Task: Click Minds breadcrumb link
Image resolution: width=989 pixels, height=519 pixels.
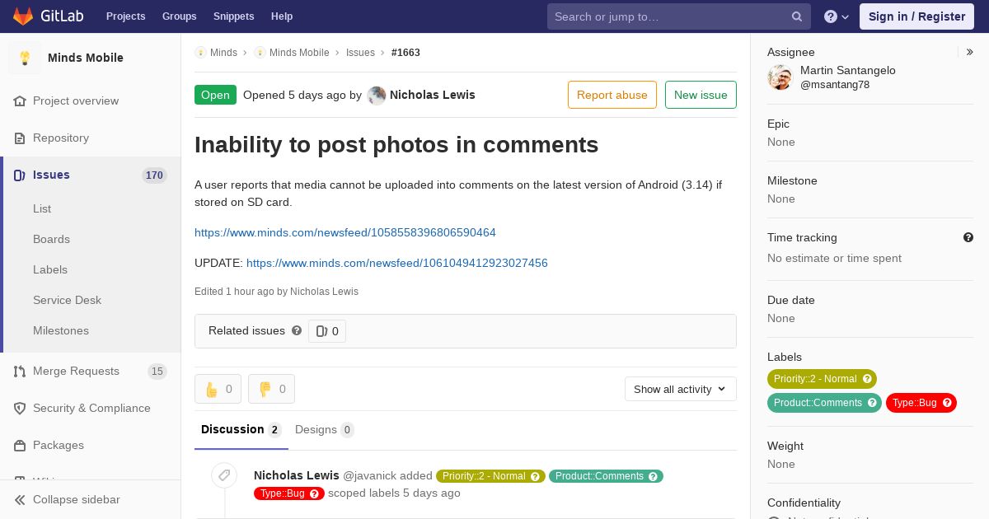Action: [x=223, y=53]
